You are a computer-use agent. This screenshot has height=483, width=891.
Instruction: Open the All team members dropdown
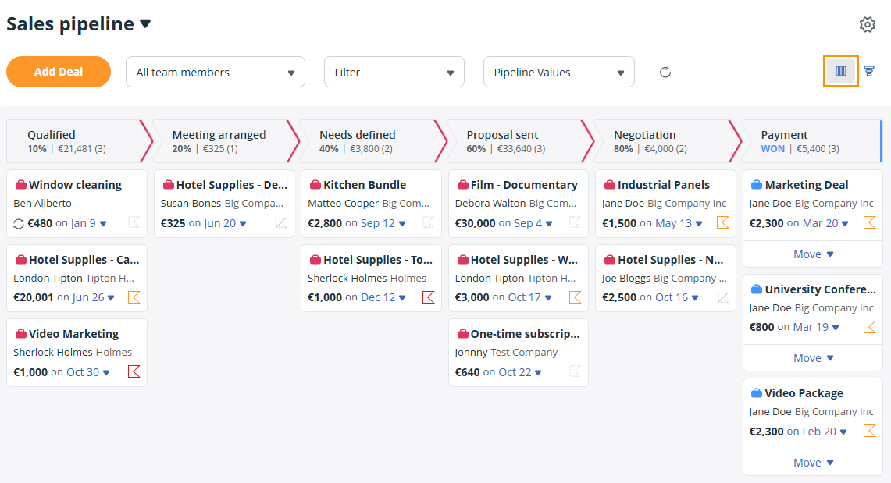point(216,71)
